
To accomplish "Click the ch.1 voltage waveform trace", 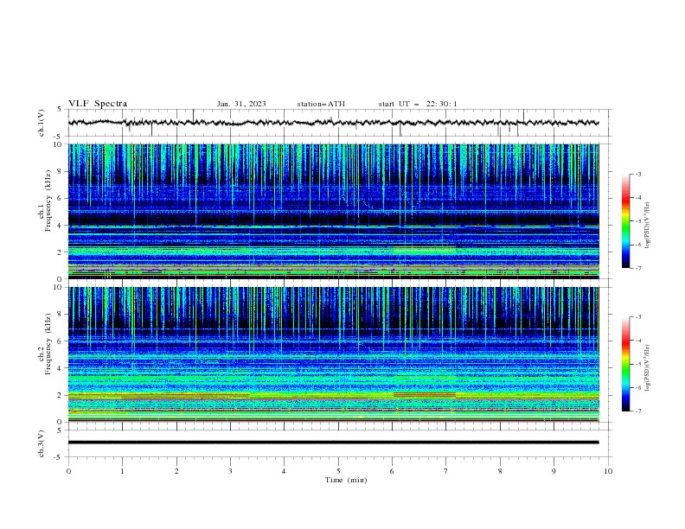I will pos(333,123).
